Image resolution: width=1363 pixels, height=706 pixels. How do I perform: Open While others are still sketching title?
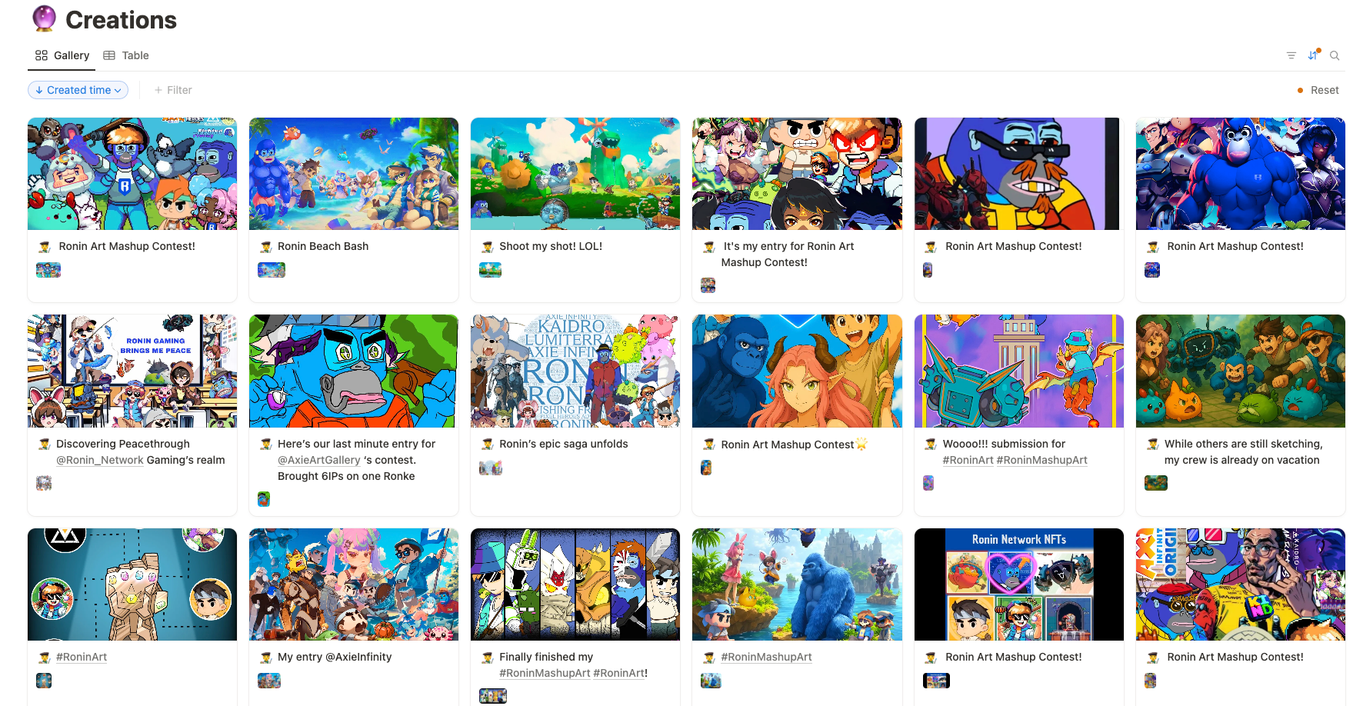[x=1243, y=452]
